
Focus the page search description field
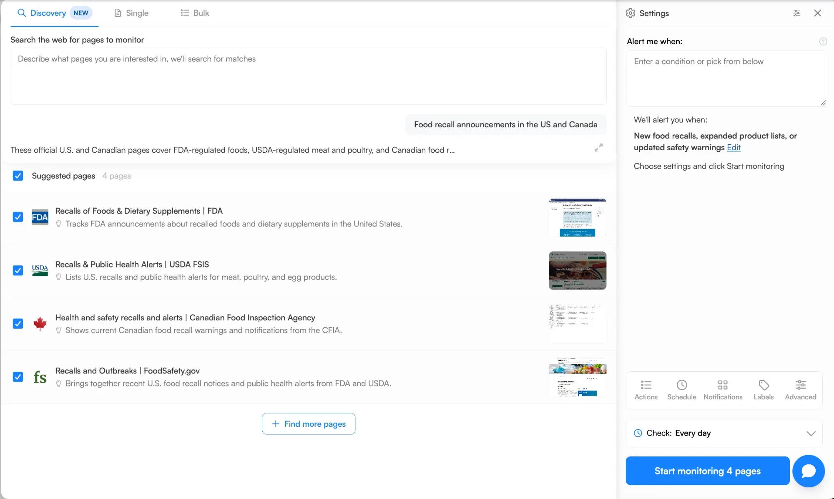[309, 76]
